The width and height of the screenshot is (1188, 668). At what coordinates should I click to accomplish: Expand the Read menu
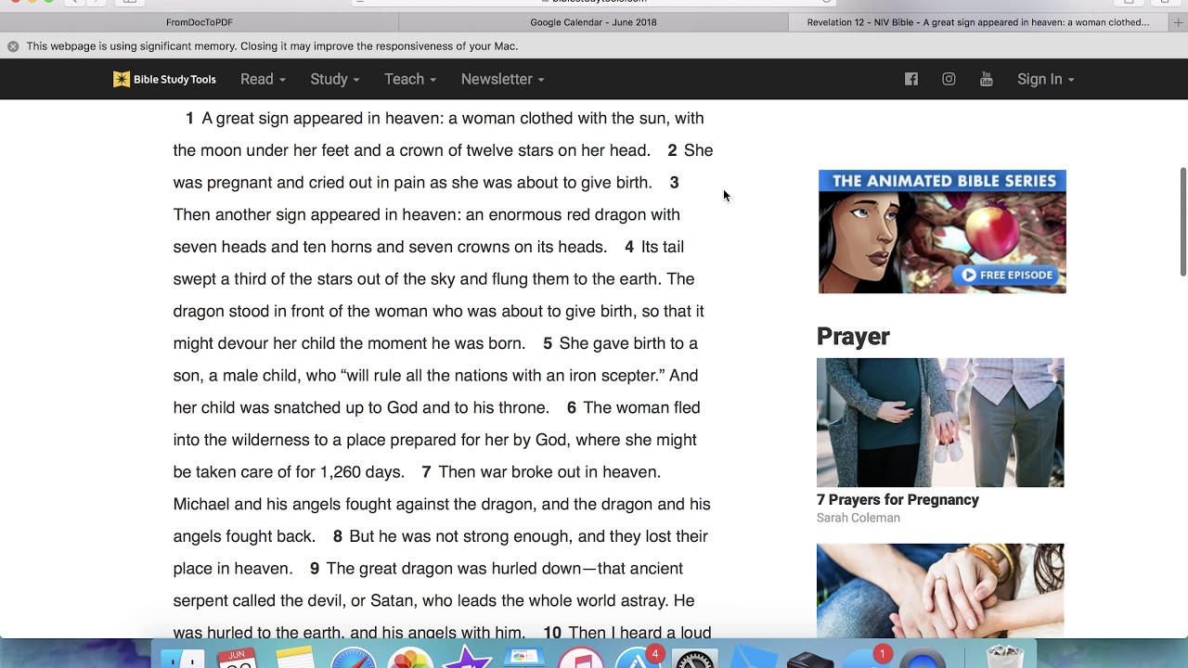pos(263,79)
